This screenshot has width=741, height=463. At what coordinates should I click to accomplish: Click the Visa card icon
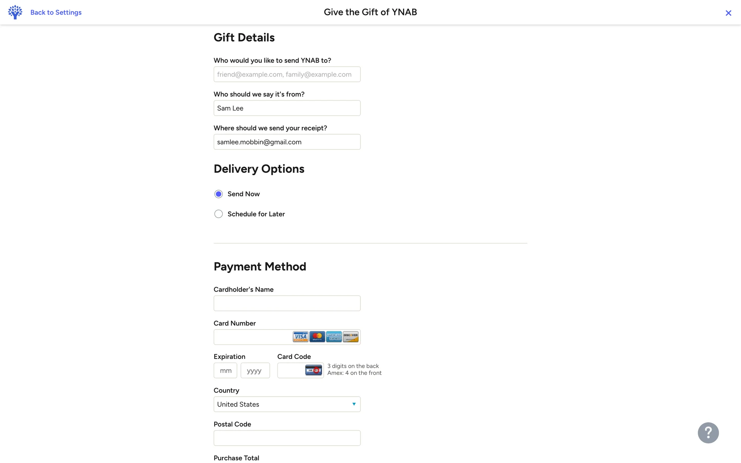click(x=300, y=337)
